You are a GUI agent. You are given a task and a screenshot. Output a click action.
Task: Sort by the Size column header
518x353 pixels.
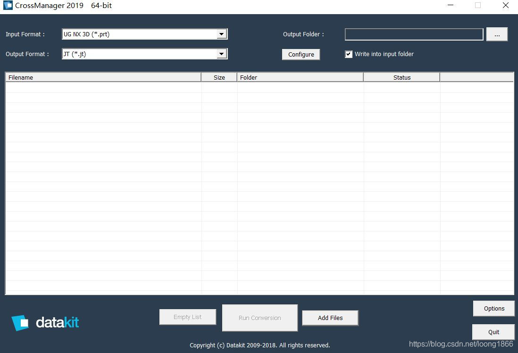tap(219, 77)
